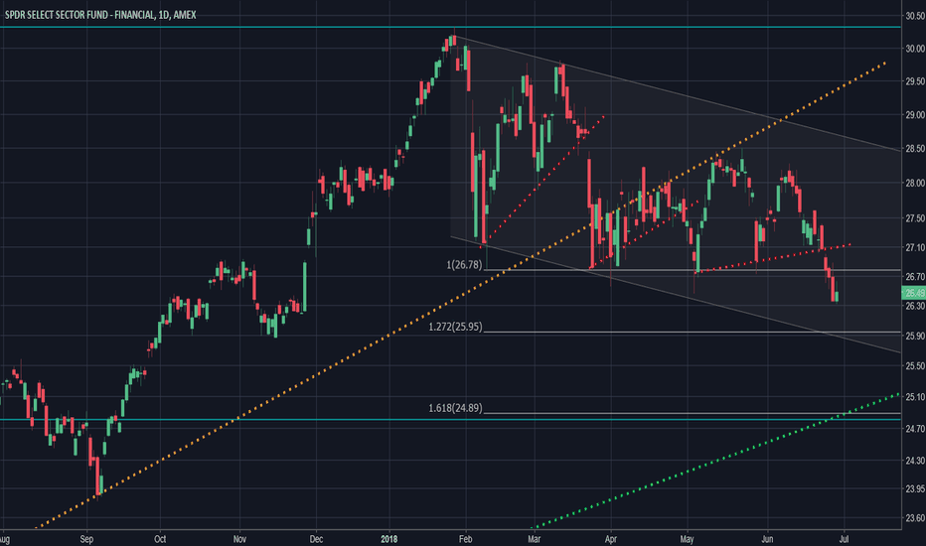Click the Jun label on time axis
Image resolution: width=926 pixels, height=546 pixels.
pos(767,539)
